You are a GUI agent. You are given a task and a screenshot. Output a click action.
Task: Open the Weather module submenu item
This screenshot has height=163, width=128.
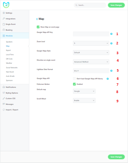pyautogui.click(x=9, y=63)
